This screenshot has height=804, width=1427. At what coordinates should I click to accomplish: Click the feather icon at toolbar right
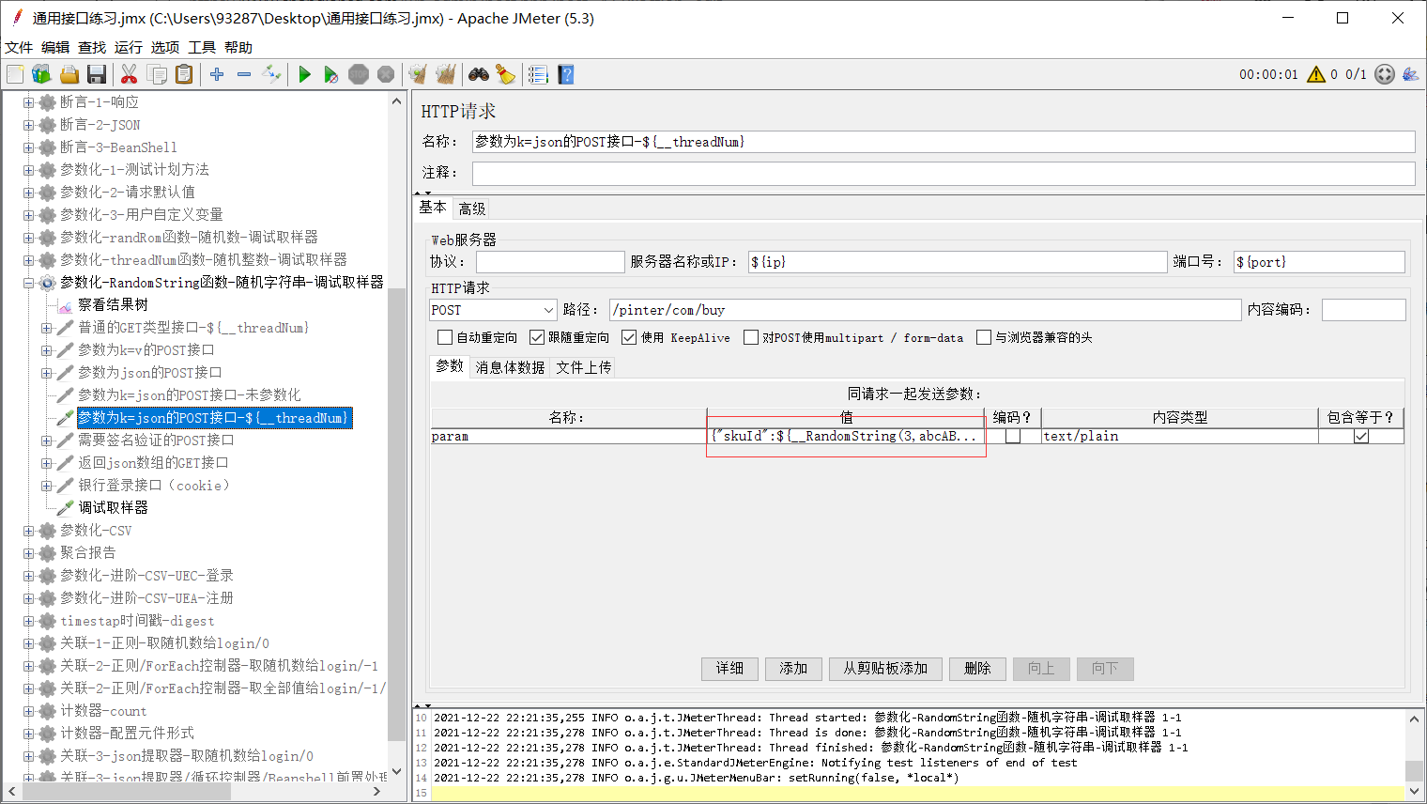point(1410,74)
